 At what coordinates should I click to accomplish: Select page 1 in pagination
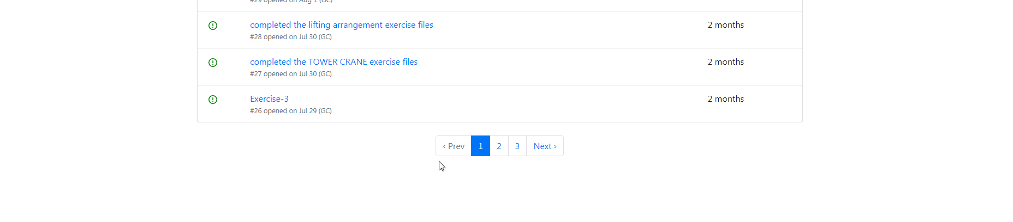click(480, 146)
